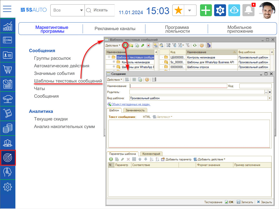
Task: Click the disabled filter icon in templates toolbar
Action: [187, 45]
